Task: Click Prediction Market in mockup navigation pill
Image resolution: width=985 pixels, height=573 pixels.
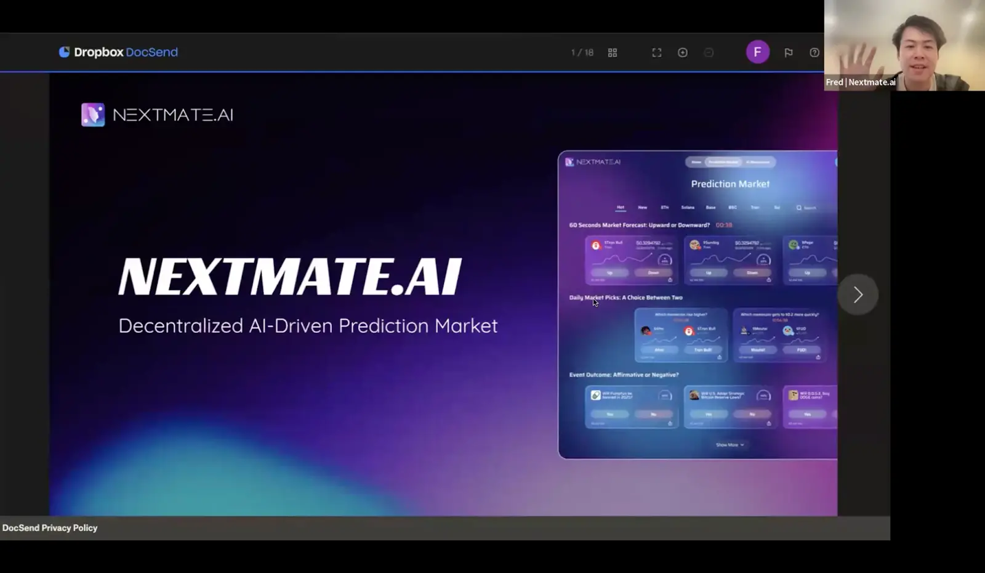Action: point(723,162)
